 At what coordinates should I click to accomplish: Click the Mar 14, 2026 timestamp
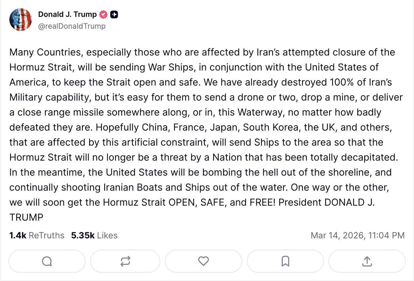(x=358, y=235)
